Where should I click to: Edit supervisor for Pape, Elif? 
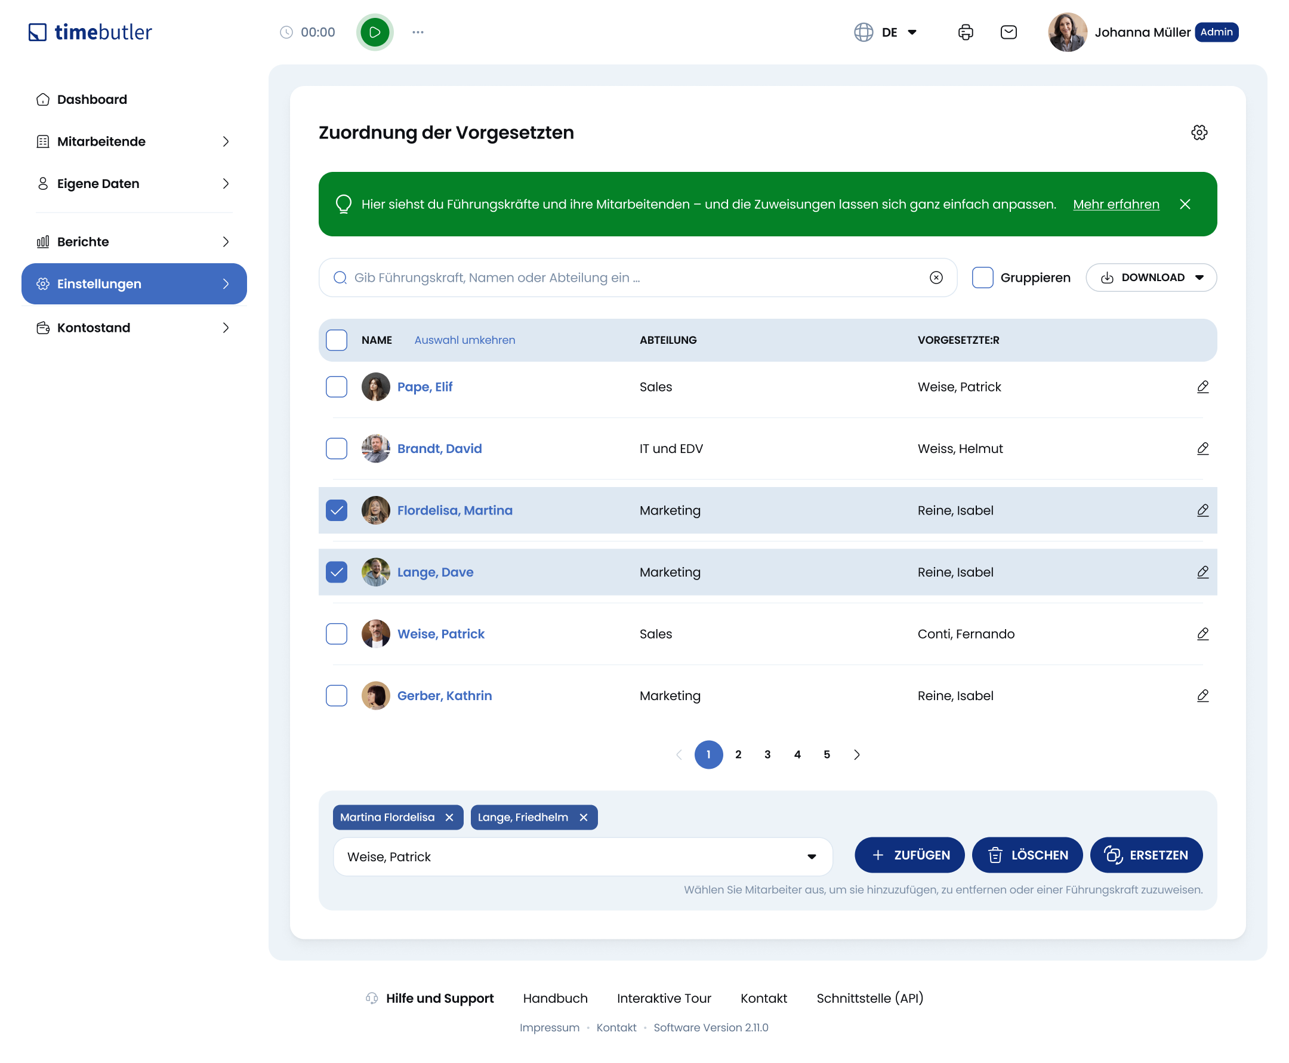[1202, 387]
